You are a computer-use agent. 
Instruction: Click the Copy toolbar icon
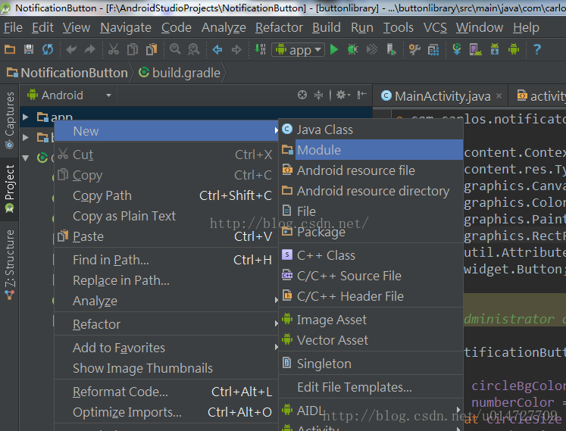[x=133, y=49]
